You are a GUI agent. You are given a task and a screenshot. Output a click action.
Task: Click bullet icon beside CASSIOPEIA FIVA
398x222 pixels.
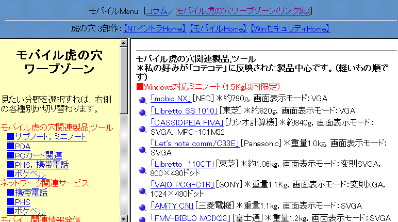click(x=143, y=129)
